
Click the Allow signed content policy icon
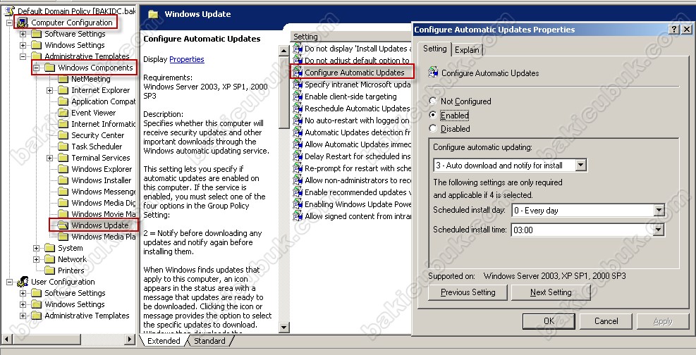(x=298, y=216)
